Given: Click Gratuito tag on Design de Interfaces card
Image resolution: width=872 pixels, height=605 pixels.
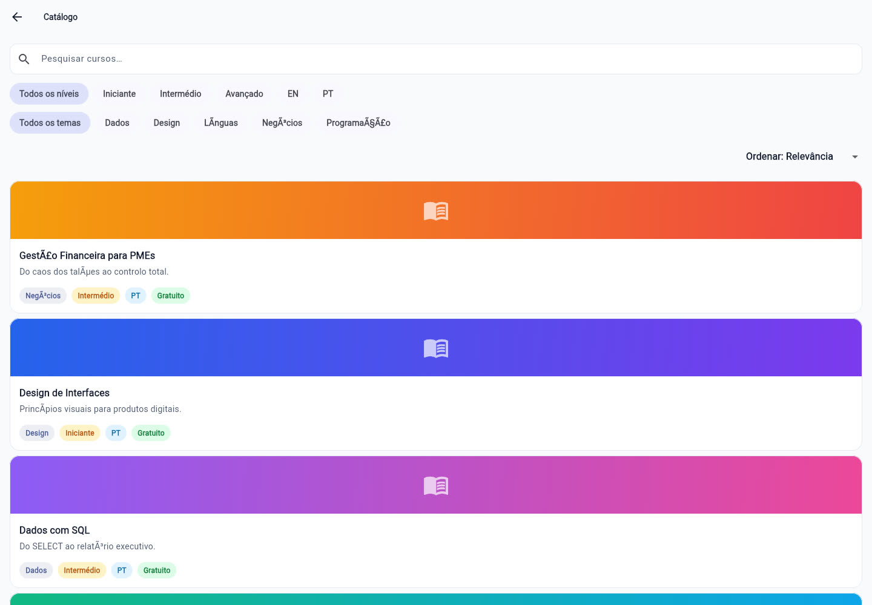Looking at the screenshot, I should point(151,433).
